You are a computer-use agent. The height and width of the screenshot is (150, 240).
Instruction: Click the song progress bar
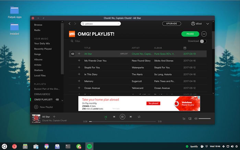[x=122, y=122]
